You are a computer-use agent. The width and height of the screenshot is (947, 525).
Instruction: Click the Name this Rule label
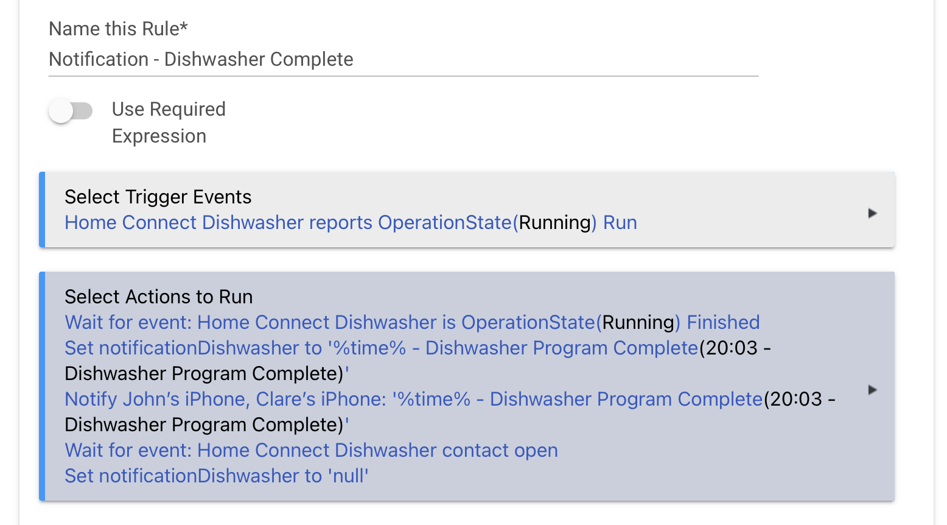click(x=118, y=29)
